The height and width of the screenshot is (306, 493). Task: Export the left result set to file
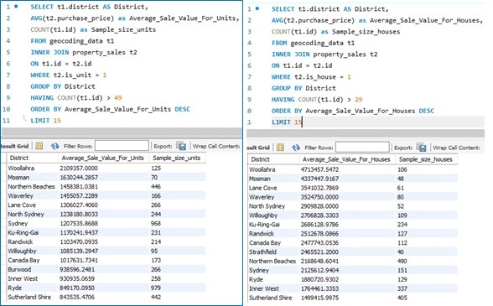click(x=181, y=146)
